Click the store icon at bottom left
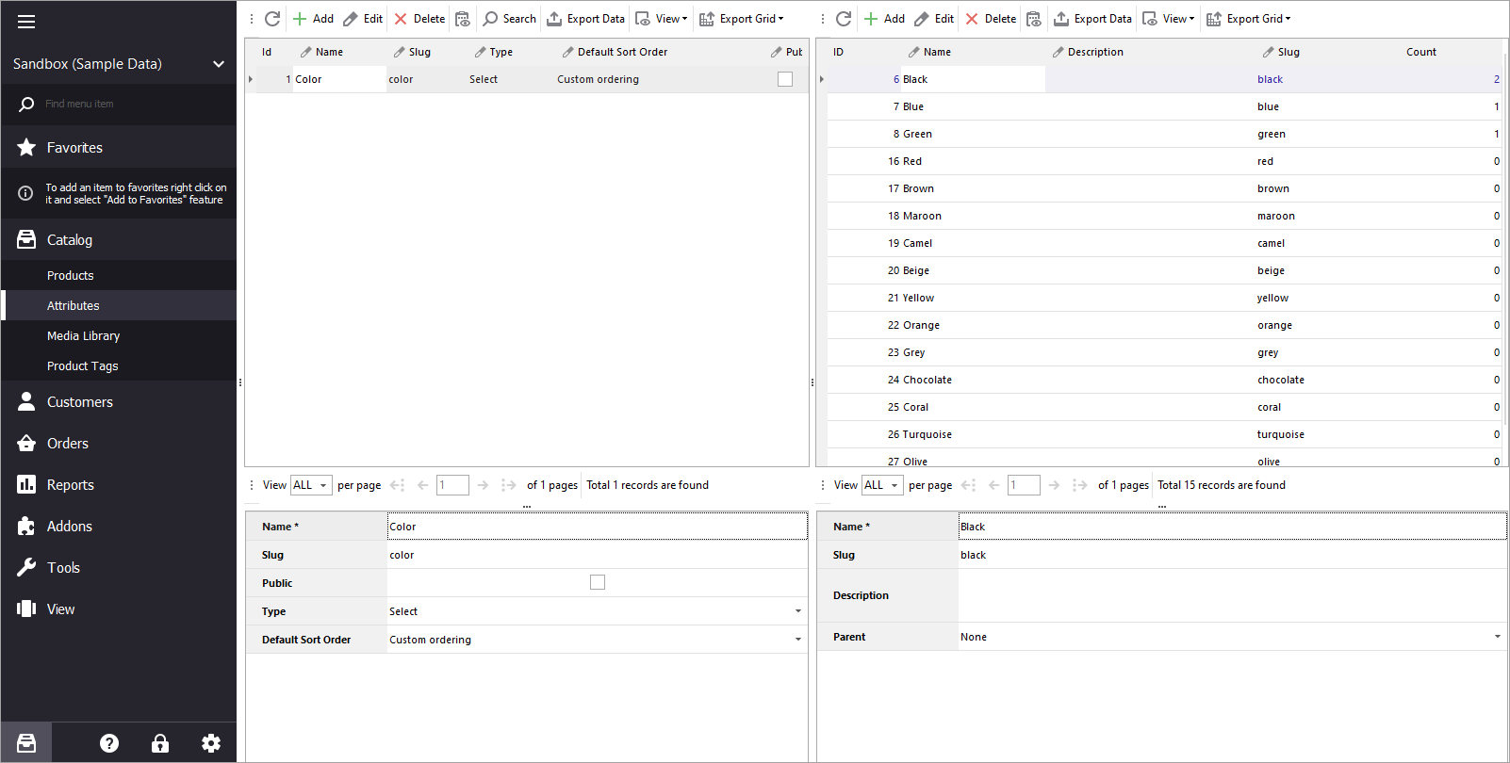 coord(26,743)
